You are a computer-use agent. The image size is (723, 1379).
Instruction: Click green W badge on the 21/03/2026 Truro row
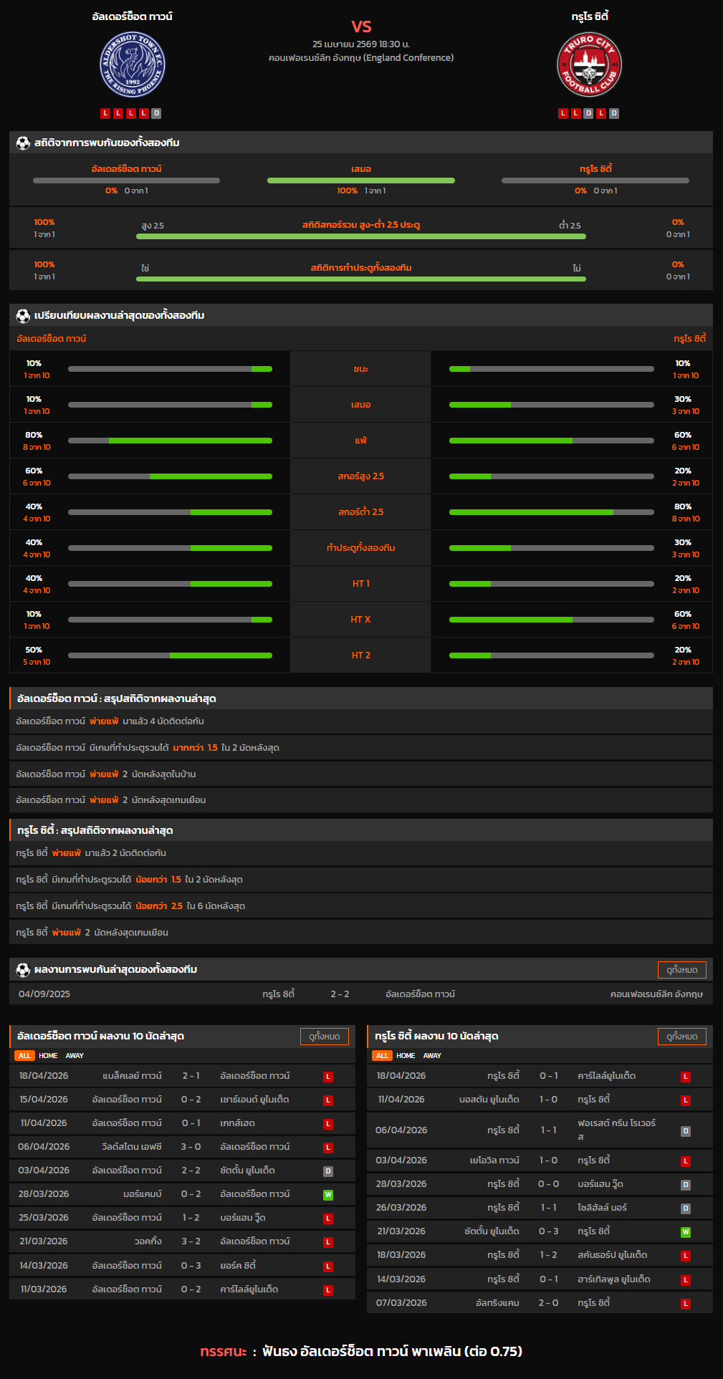685,1231
